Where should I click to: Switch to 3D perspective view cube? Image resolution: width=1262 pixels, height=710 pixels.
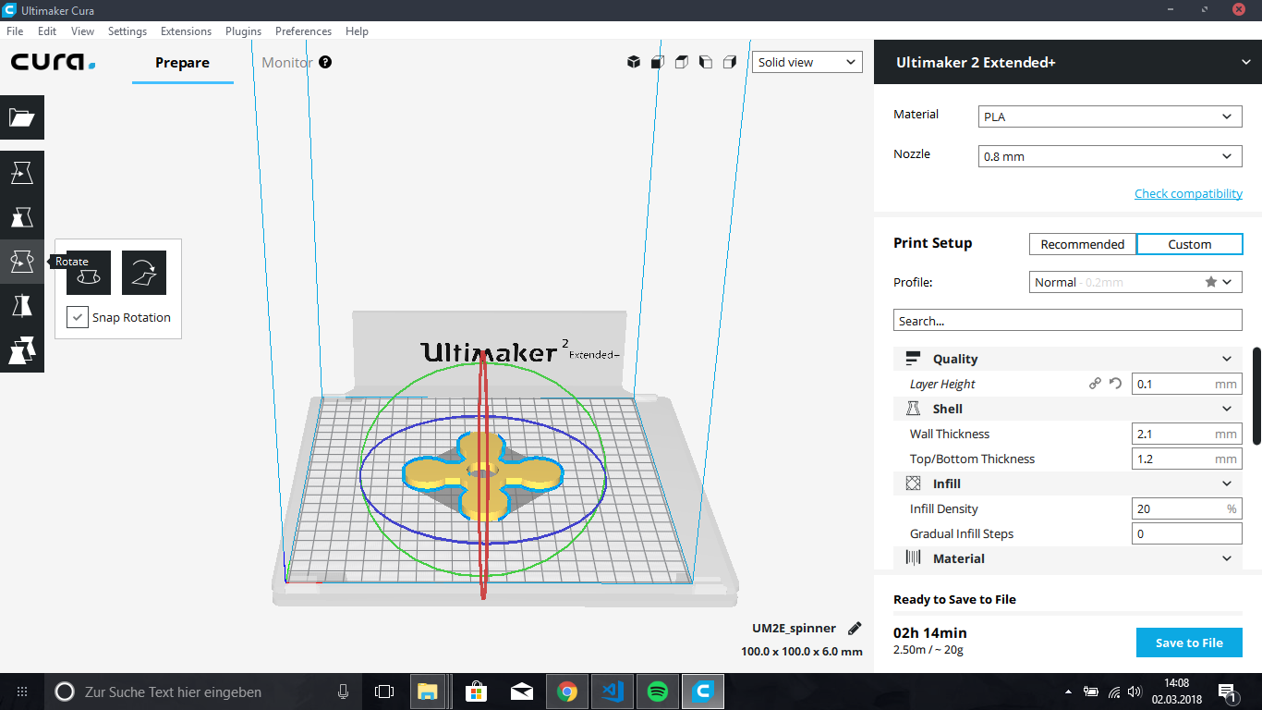pos(634,62)
